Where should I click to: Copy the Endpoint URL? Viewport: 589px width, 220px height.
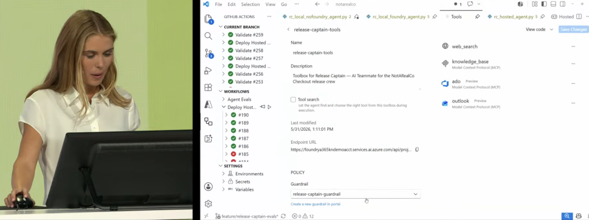417,150
